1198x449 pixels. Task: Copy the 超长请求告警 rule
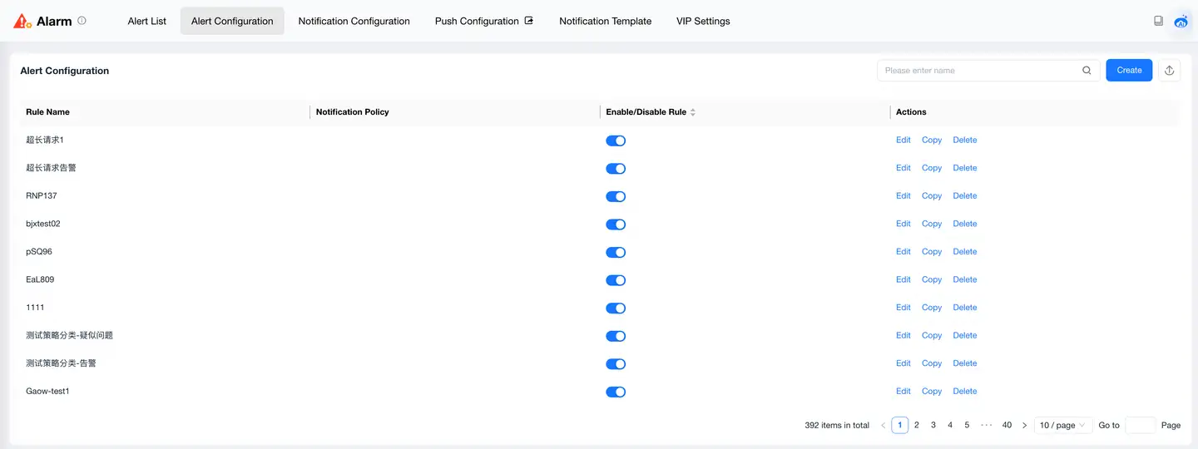(932, 168)
